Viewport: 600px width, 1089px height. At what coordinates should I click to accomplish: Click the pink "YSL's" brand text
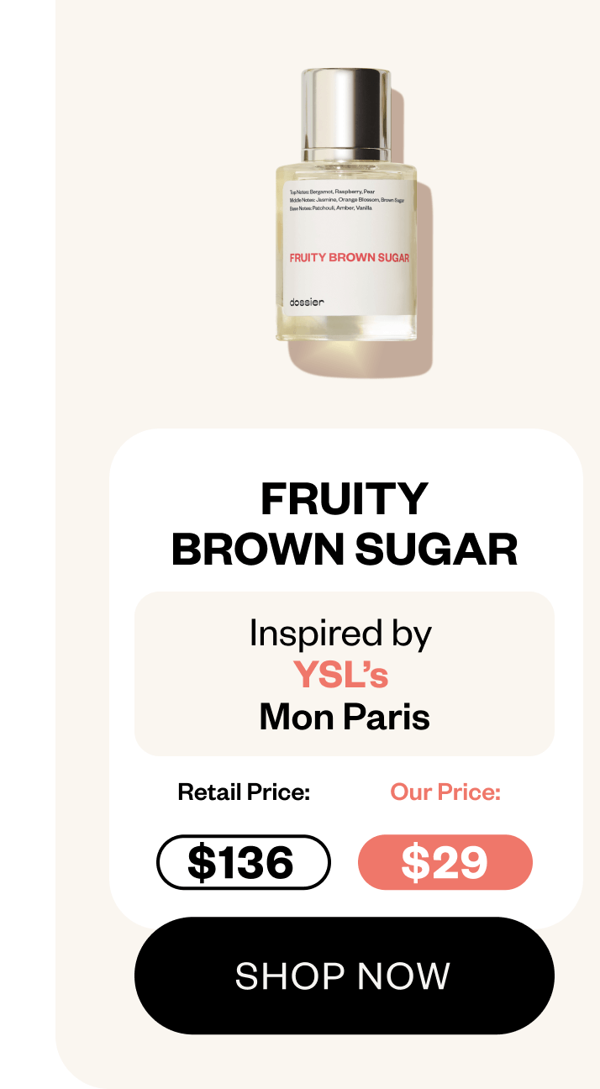(340, 675)
